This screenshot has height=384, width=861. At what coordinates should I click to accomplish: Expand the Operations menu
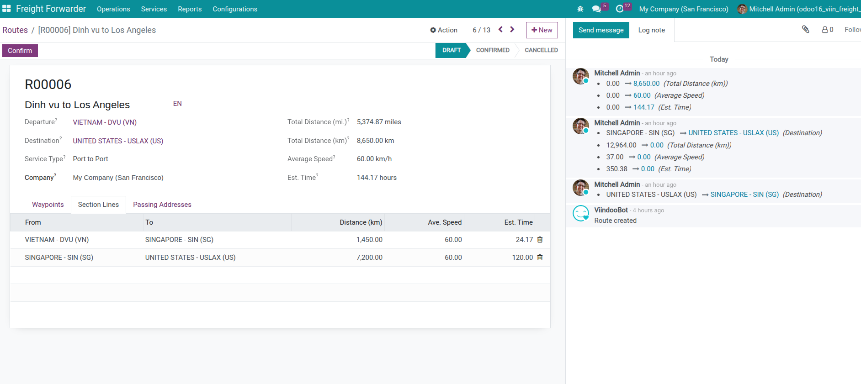pos(113,9)
